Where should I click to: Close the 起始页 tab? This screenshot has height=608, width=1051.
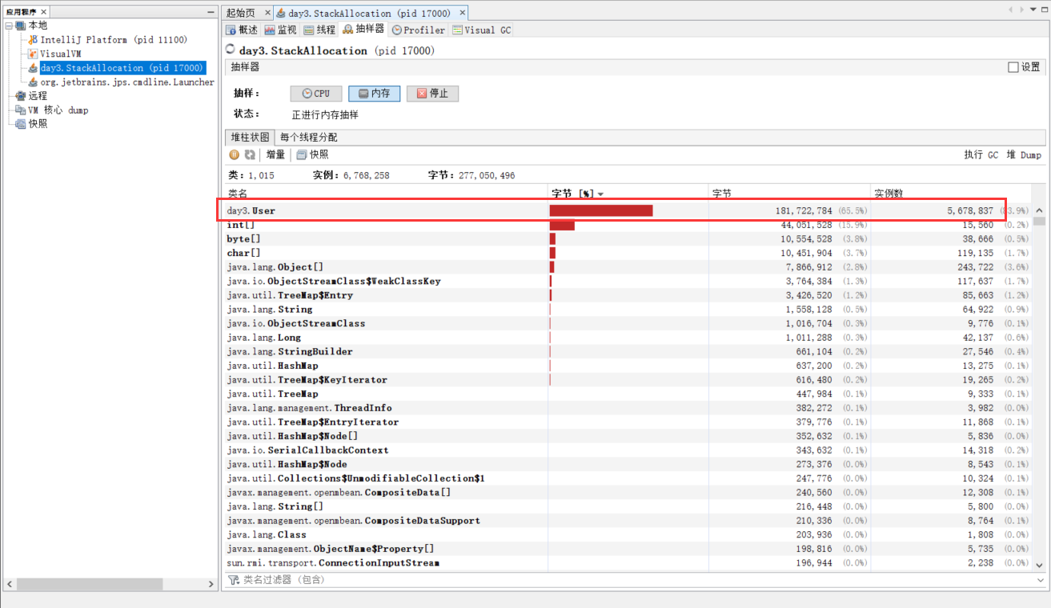point(267,13)
